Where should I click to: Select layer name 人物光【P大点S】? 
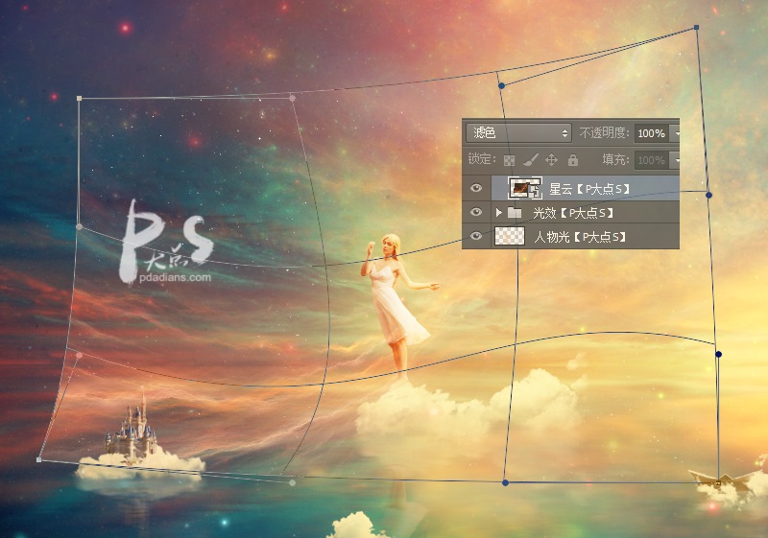(580, 237)
